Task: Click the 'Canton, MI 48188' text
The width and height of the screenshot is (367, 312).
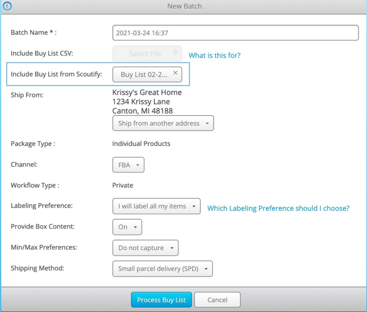Action: click(x=143, y=111)
